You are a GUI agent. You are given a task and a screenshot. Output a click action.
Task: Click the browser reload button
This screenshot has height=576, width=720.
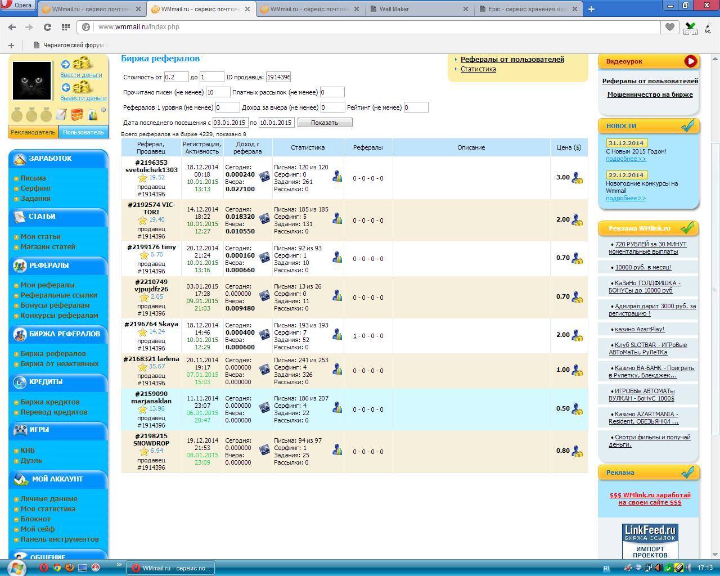[x=47, y=27]
